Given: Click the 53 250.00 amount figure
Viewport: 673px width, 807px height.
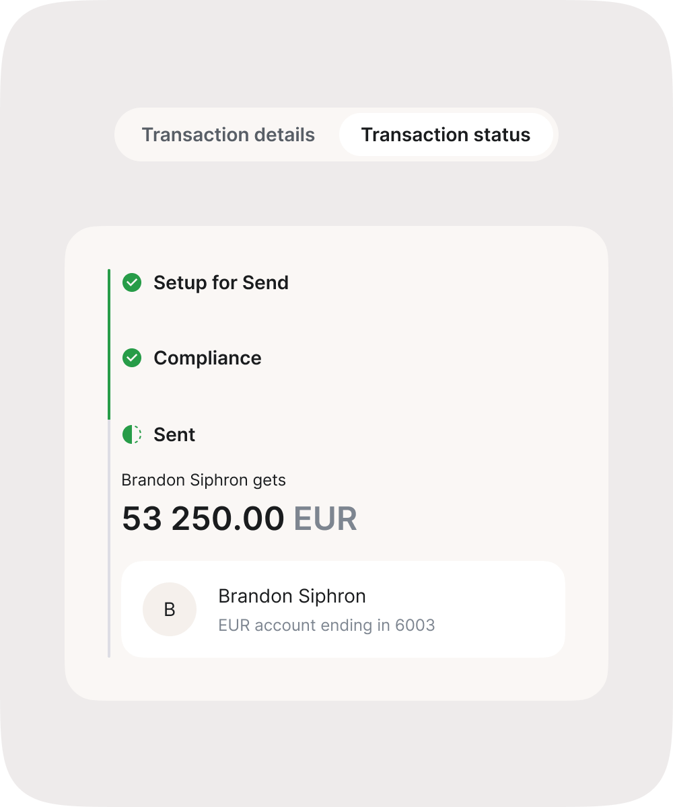Looking at the screenshot, I should pyautogui.click(x=203, y=519).
